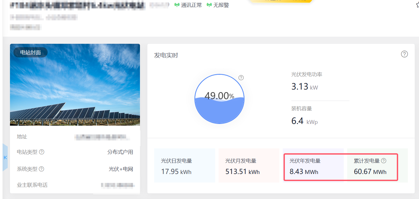Select the 光伏日发电量 17.95 kWh card
The width and height of the screenshot is (419, 199).
tap(184, 165)
